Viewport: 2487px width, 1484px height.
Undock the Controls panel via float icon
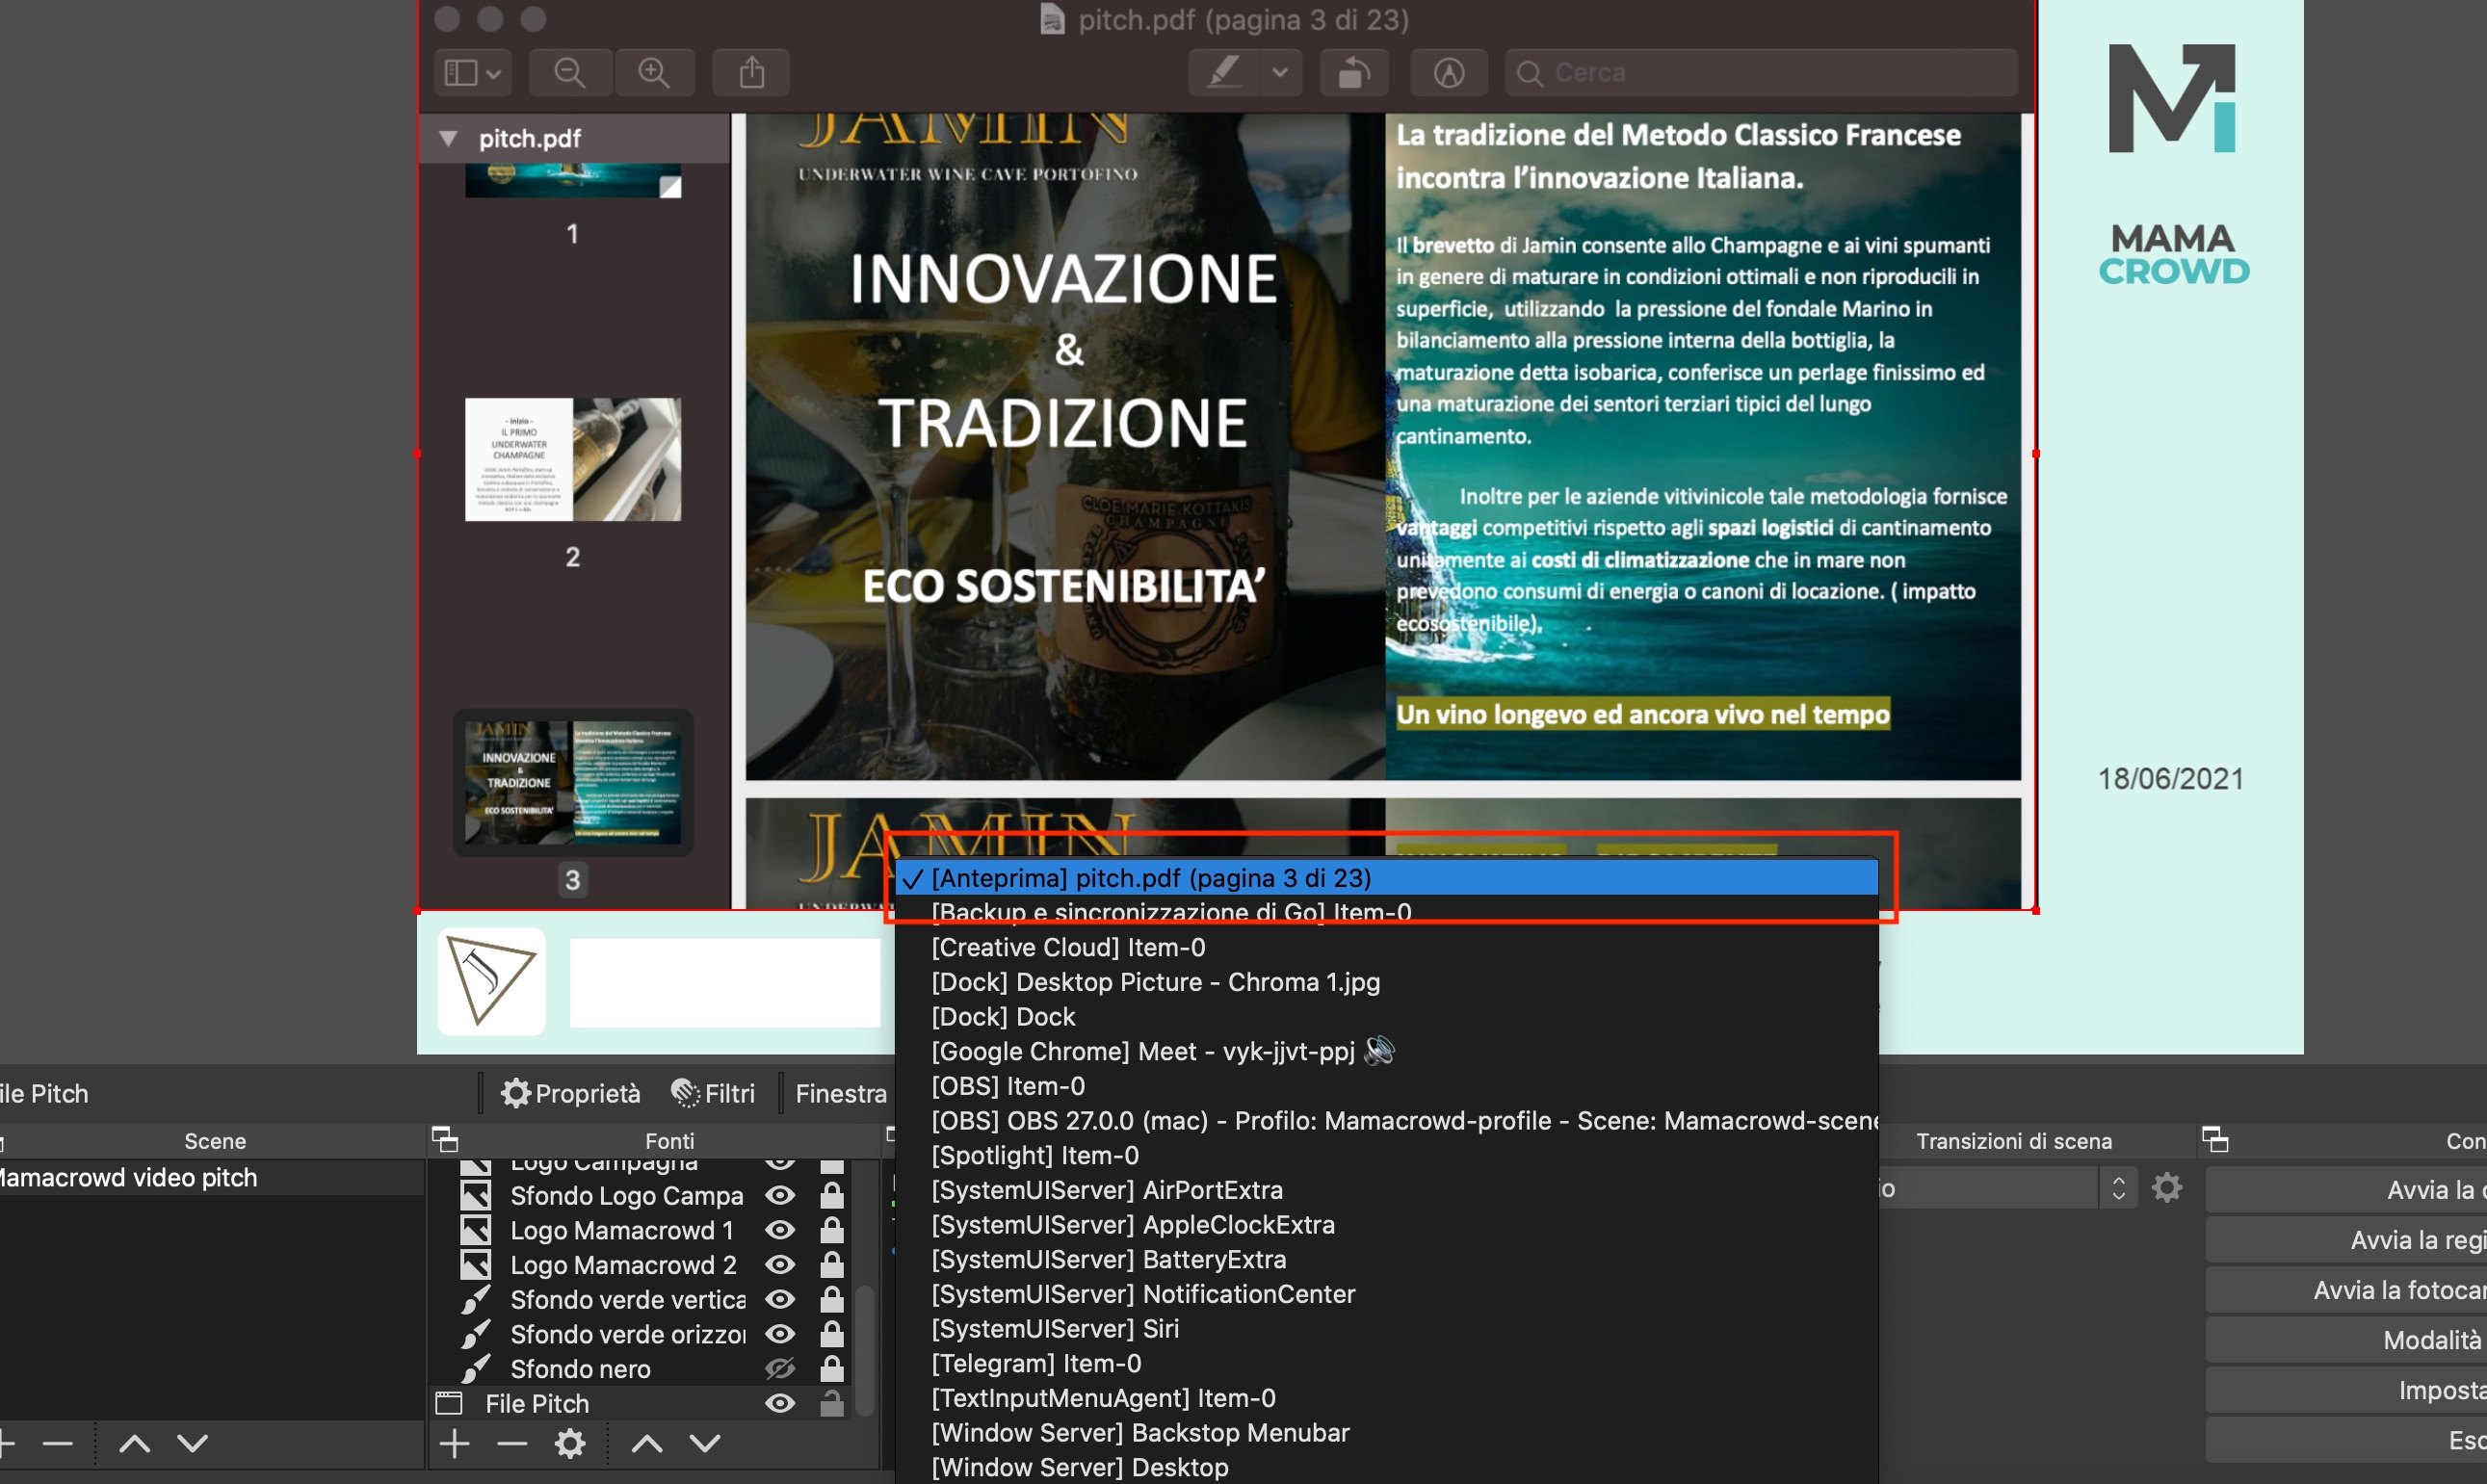click(x=2215, y=1139)
